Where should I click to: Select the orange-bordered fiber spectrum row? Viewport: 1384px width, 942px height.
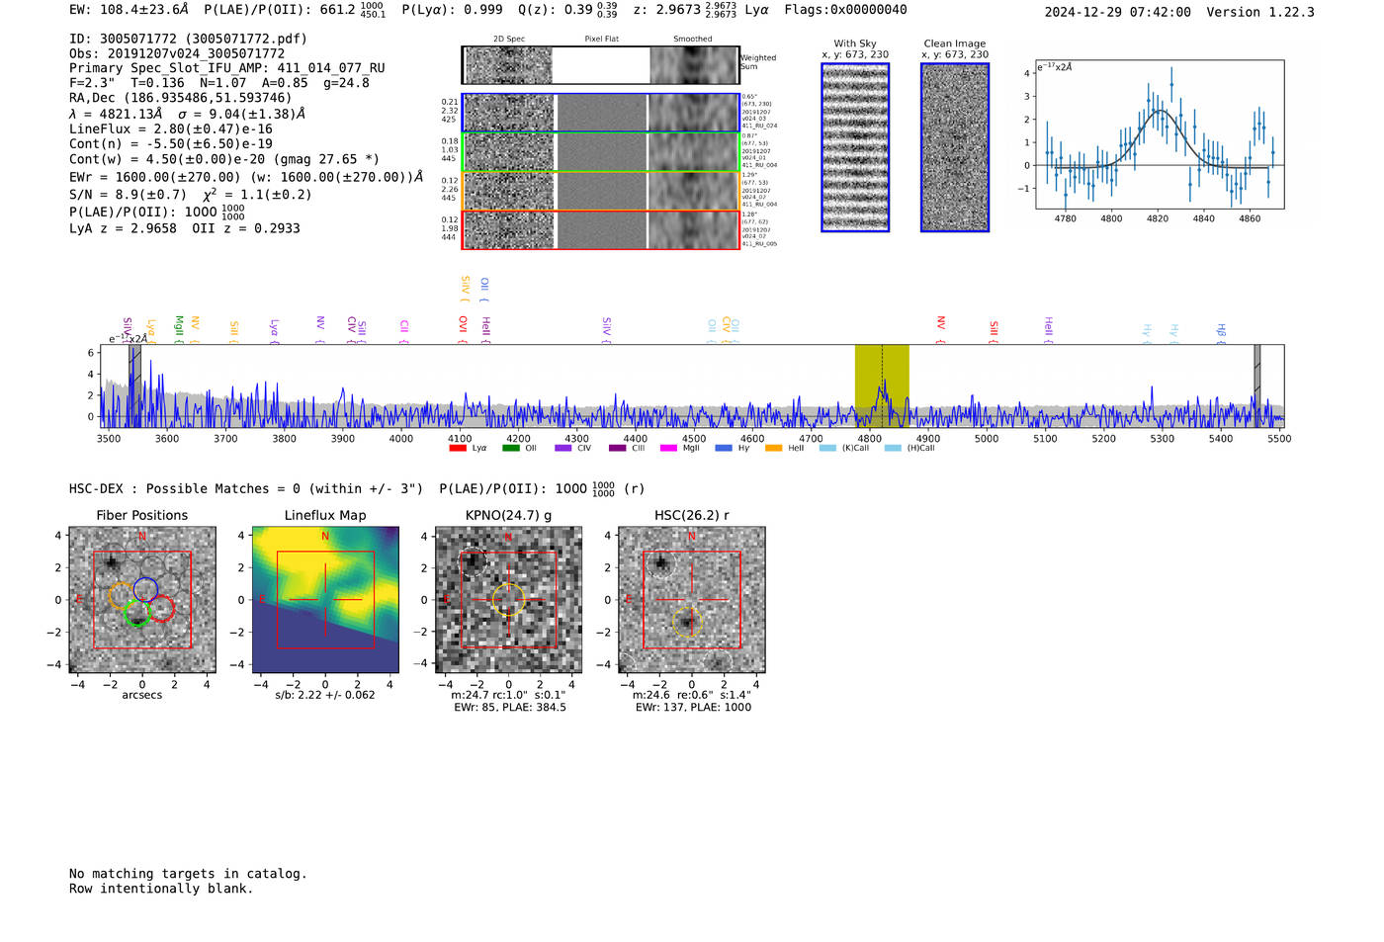click(600, 191)
